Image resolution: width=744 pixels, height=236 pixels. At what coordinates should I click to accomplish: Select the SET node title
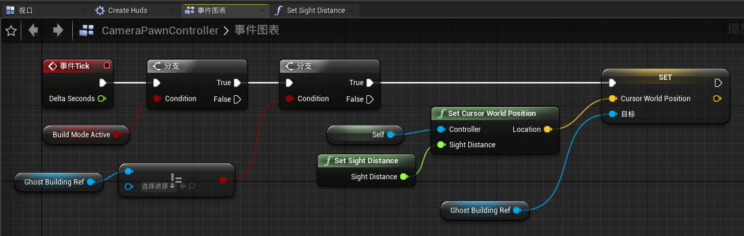665,77
